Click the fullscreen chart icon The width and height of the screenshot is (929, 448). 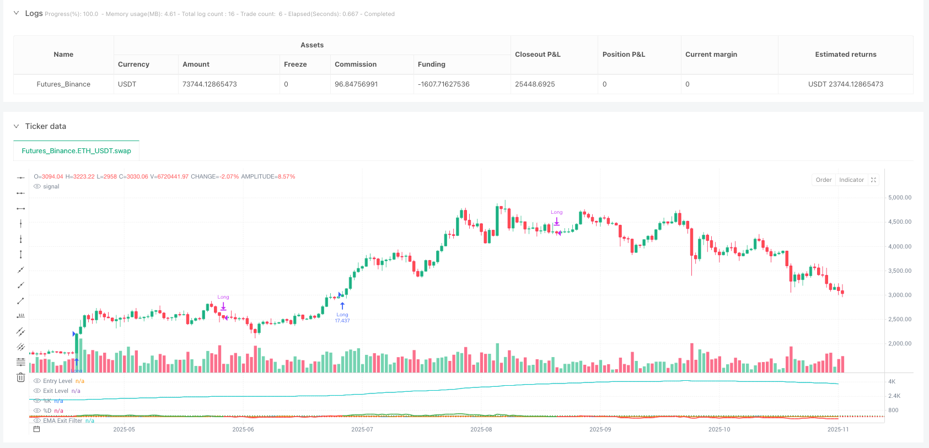click(873, 180)
